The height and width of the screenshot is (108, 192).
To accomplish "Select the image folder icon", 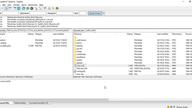I will pyautogui.click(x=75, y=51).
